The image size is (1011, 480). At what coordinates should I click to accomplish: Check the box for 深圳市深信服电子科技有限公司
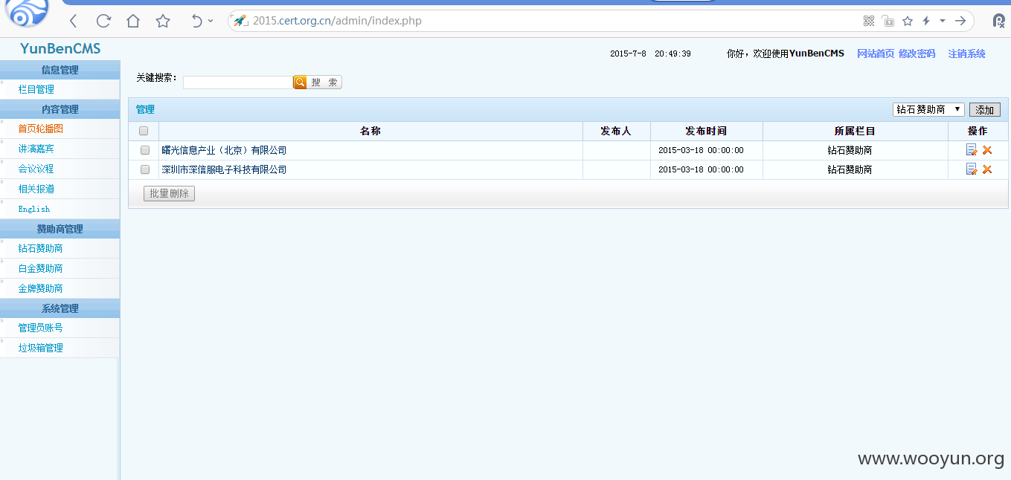point(145,169)
